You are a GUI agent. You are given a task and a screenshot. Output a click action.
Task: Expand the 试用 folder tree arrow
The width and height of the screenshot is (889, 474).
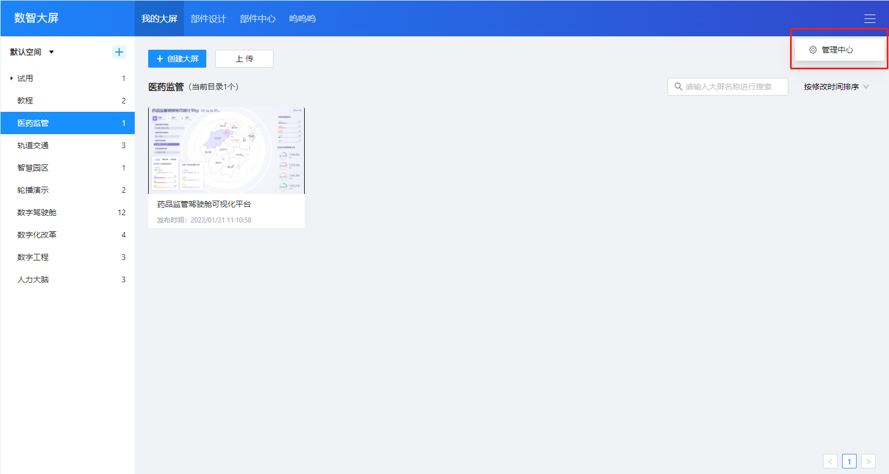(11, 78)
